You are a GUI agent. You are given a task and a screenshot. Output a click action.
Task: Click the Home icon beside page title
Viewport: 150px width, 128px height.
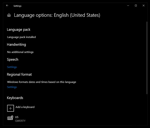[x=9, y=15]
